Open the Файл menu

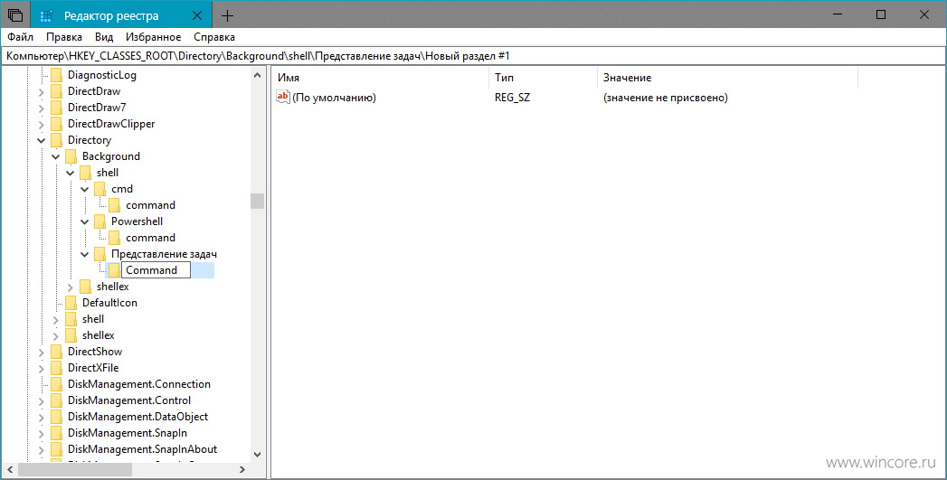click(20, 37)
